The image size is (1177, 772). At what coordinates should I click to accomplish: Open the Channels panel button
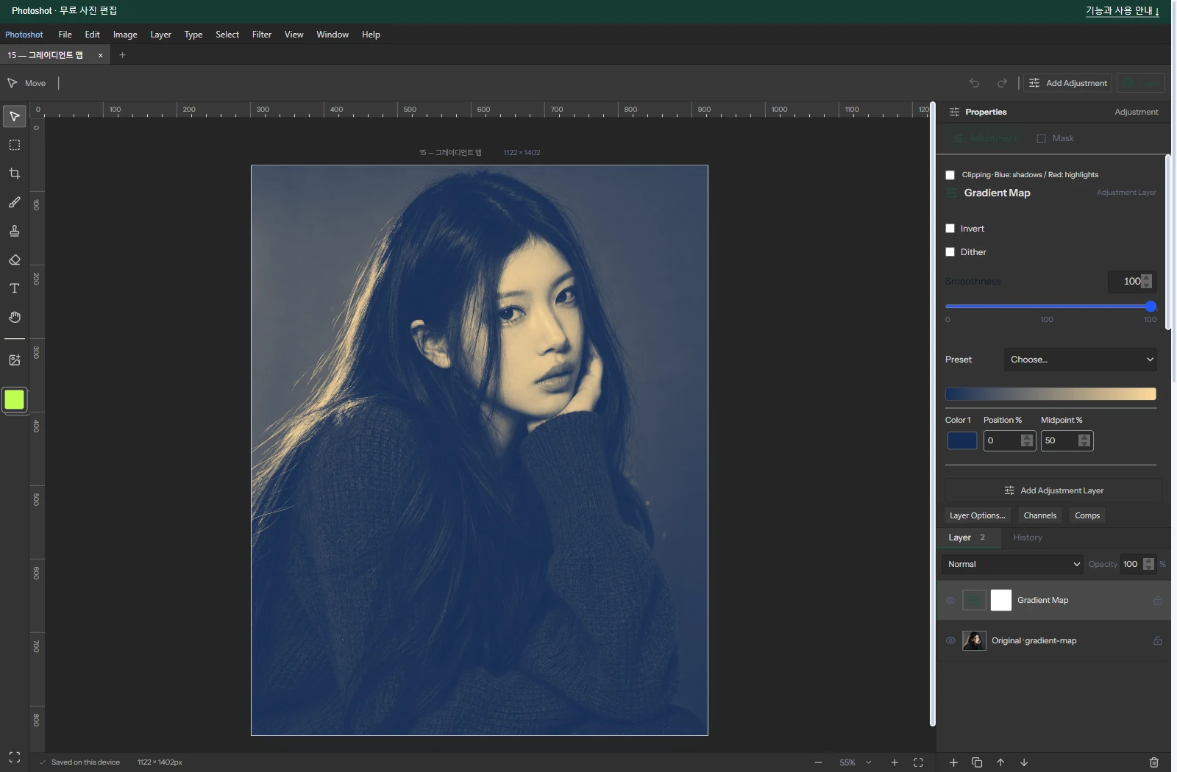tap(1039, 516)
